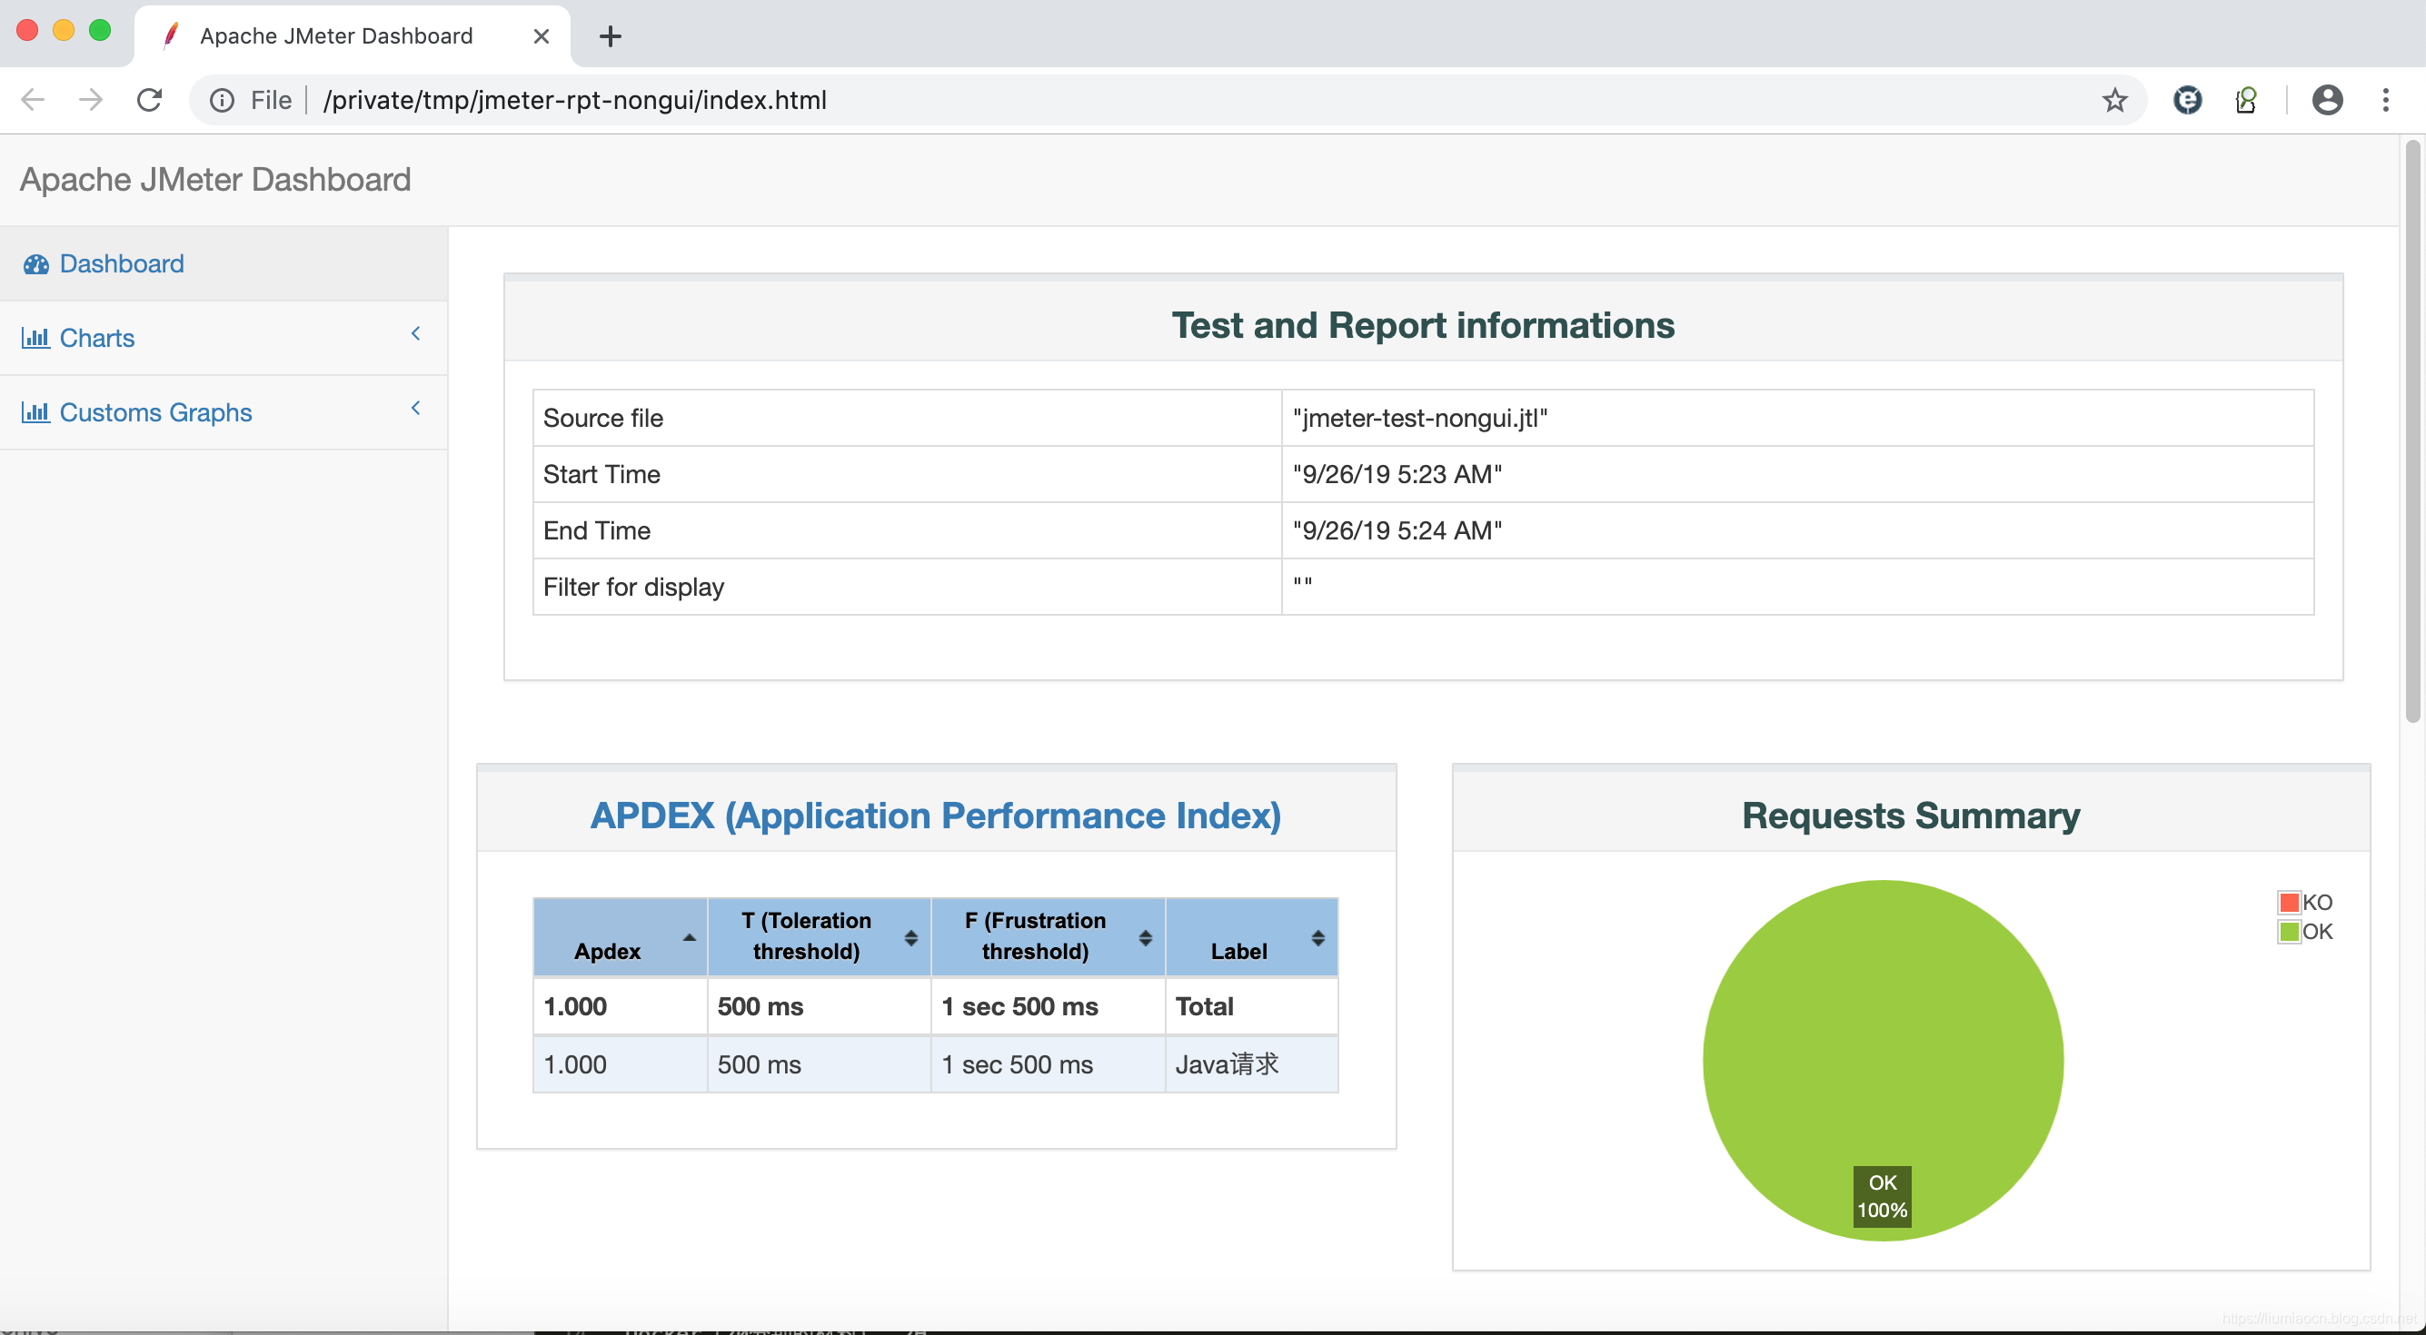Viewport: 2426px width, 1335px height.
Task: Click the site info icon in address bar
Action: point(223,100)
